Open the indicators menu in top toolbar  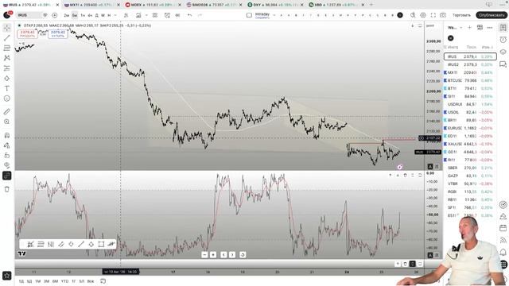(138, 15)
